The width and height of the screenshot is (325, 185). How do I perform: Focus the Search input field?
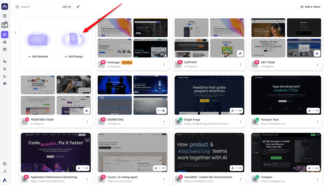[x=43, y=7]
